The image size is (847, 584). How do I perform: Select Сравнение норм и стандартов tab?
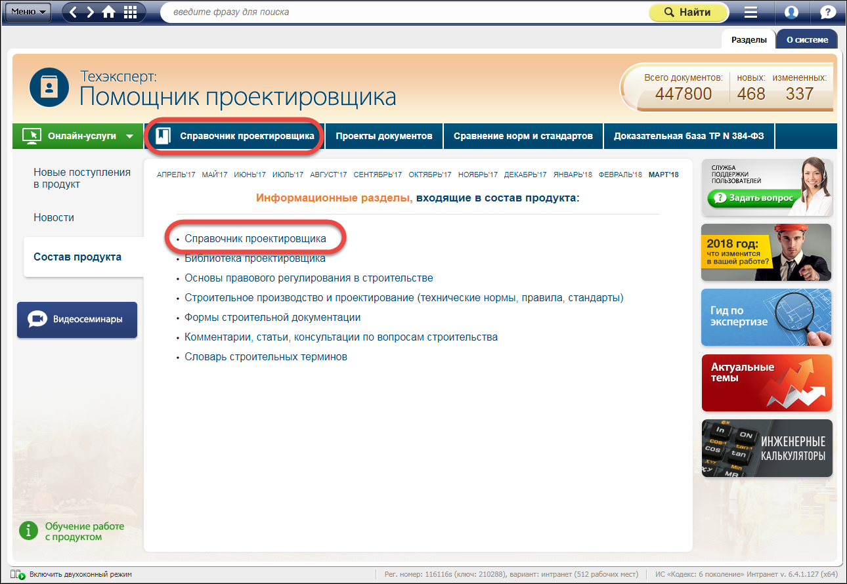[x=523, y=136]
